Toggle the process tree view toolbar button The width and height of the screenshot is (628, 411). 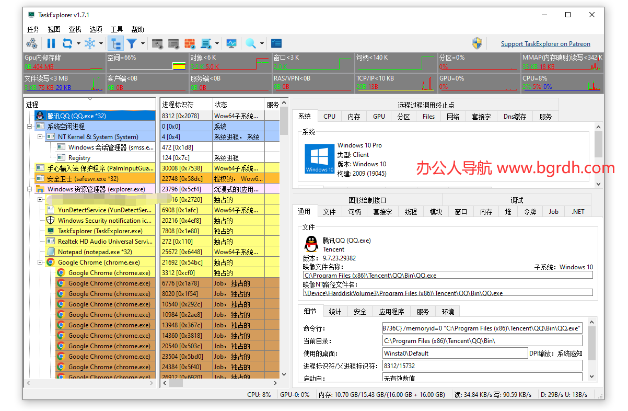(x=115, y=43)
